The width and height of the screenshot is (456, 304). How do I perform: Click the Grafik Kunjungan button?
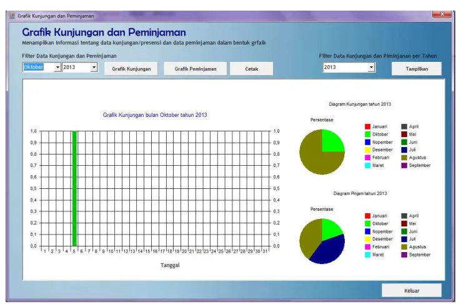(131, 69)
